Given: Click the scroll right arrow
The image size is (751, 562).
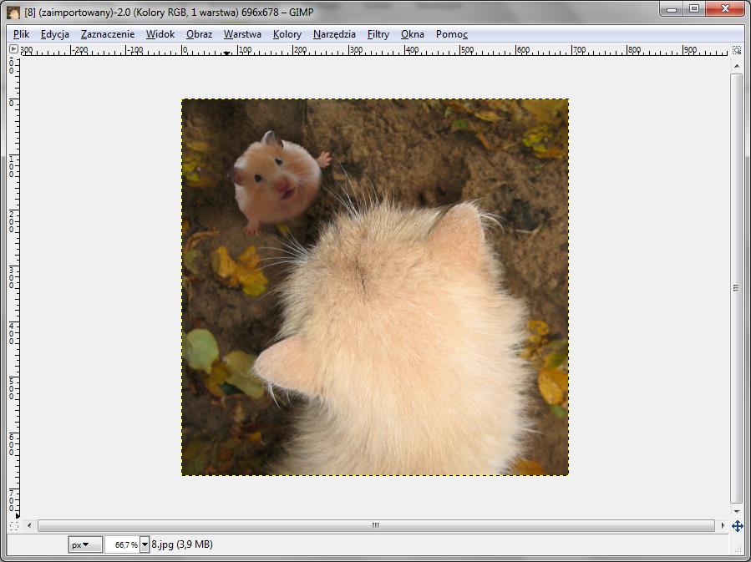Looking at the screenshot, I should coord(723,525).
